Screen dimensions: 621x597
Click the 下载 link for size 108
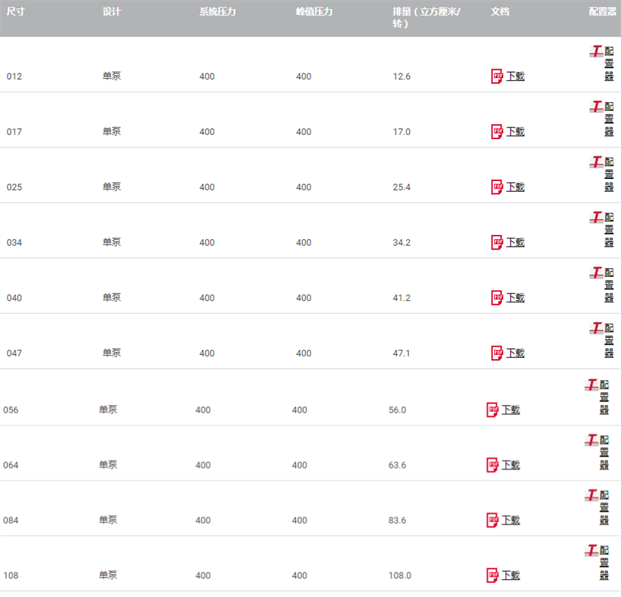click(x=511, y=575)
